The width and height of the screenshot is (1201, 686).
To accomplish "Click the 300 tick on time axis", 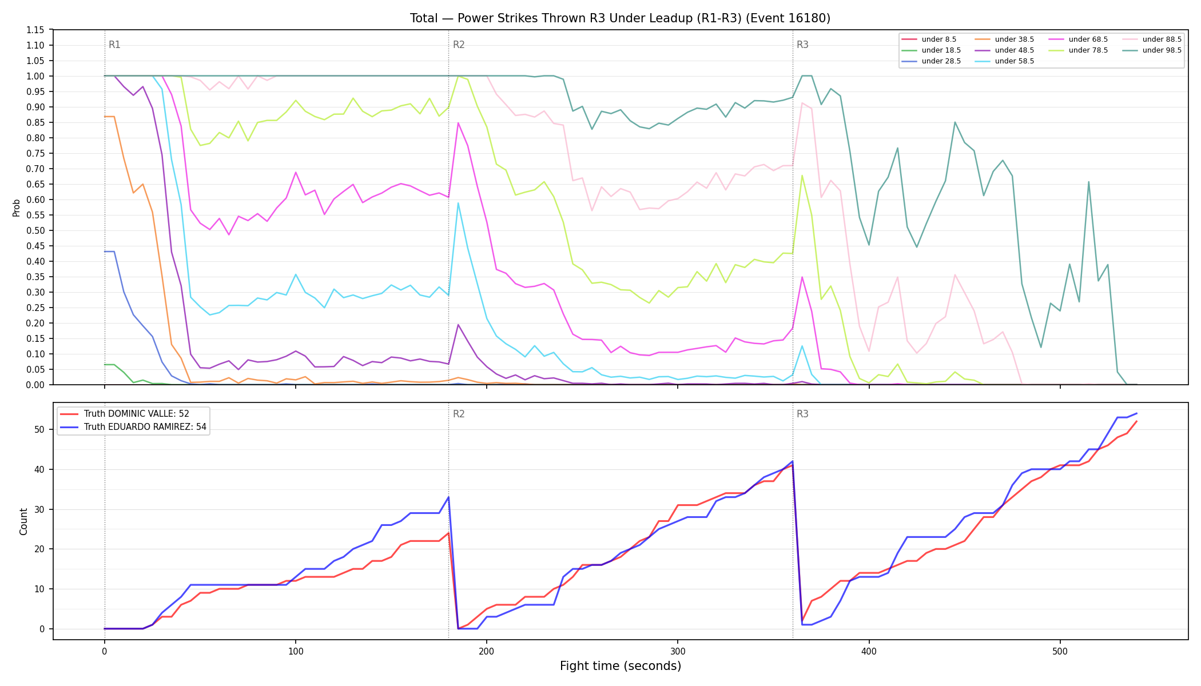I will [x=678, y=651].
